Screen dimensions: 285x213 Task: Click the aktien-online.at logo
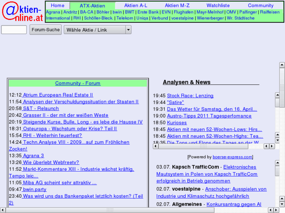point(22,11)
